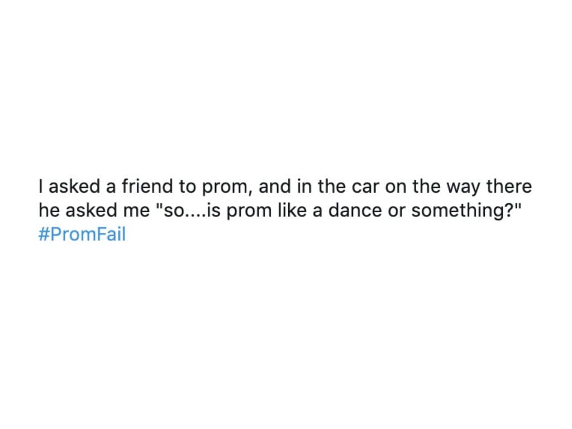
Task: Click the word "he" starting second line
Action: (48, 210)
